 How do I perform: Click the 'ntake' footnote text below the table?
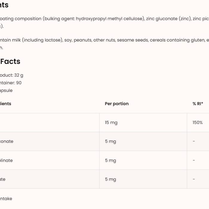click(6, 199)
